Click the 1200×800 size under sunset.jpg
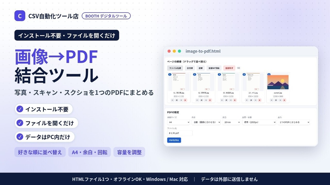This screenshot has width=330, height=185. 278,96
